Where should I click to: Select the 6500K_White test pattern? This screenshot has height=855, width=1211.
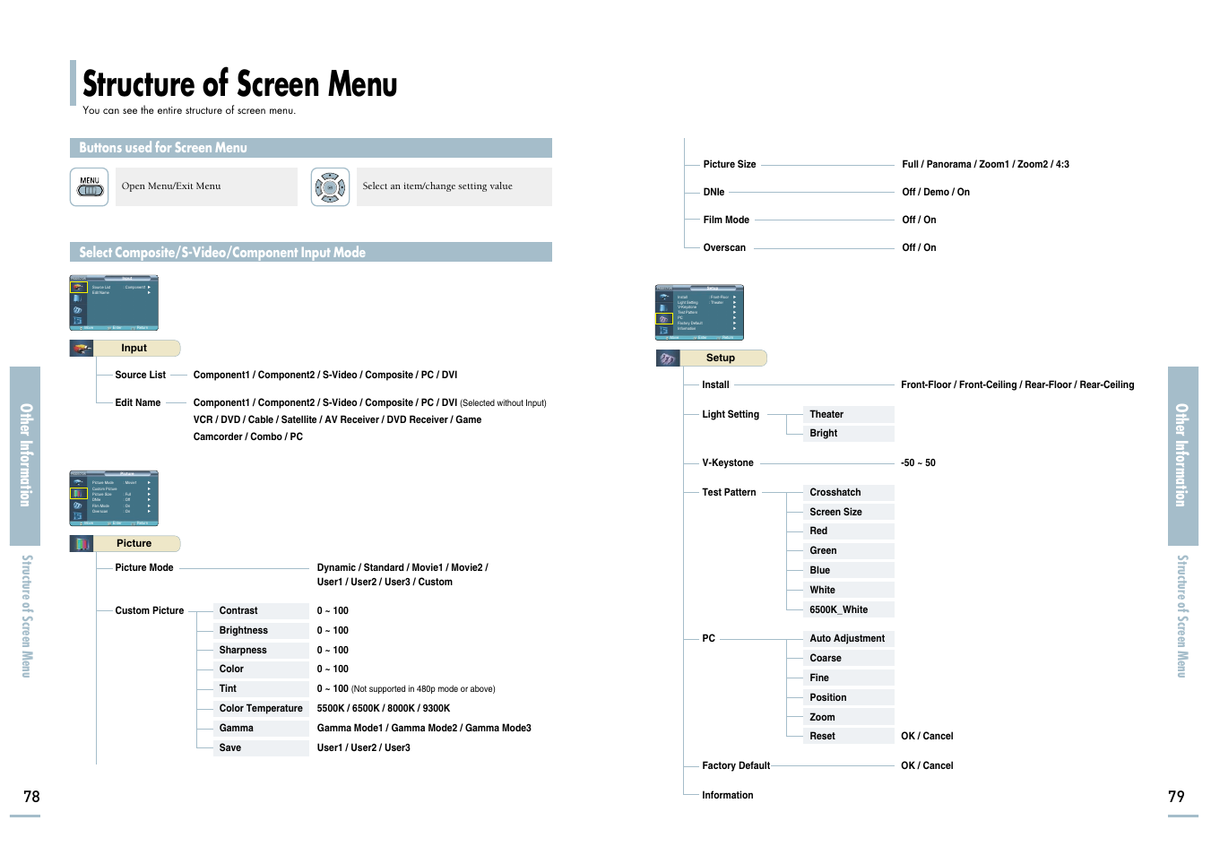[x=849, y=610]
